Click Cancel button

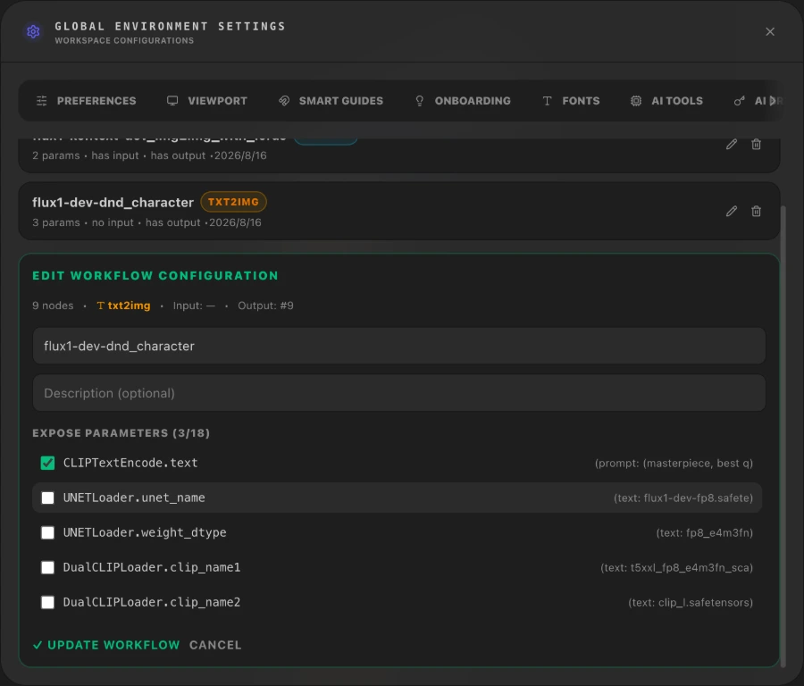pos(215,645)
